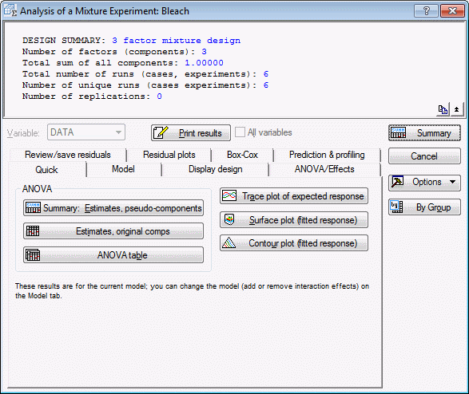Expand the Options dropdown arrow
Screen dimensions: 469x394
coord(452,182)
